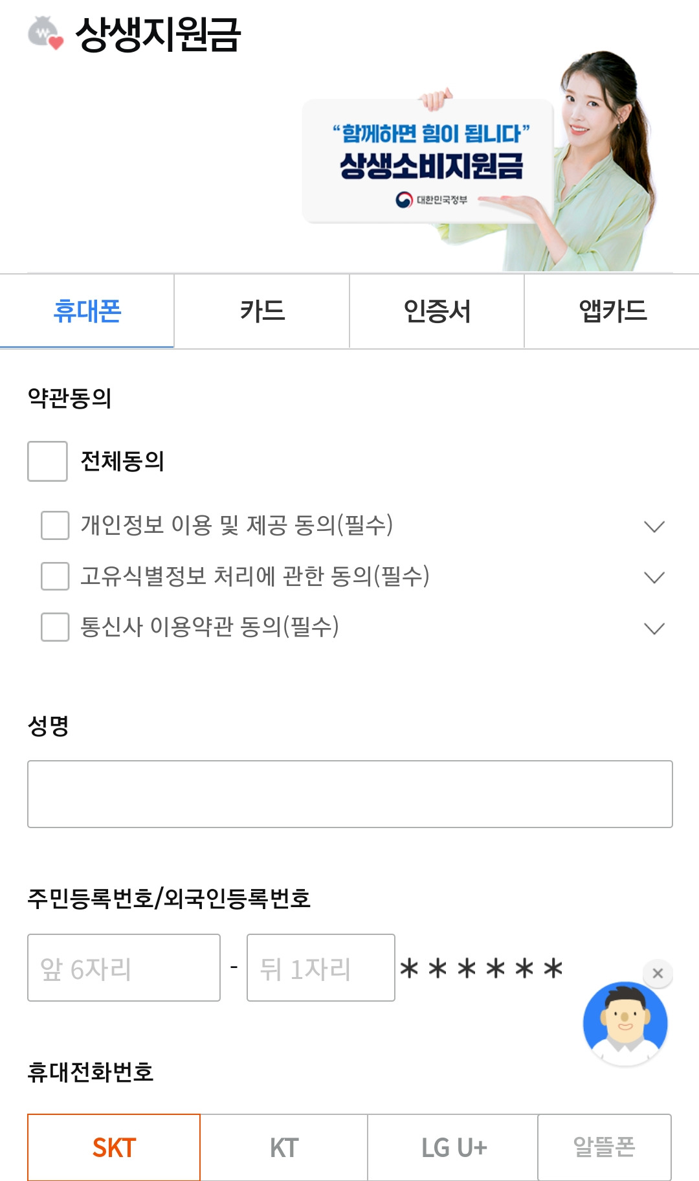This screenshot has width=699, height=1181.
Task: Click the money bag heart logo icon
Action: pyautogui.click(x=45, y=33)
